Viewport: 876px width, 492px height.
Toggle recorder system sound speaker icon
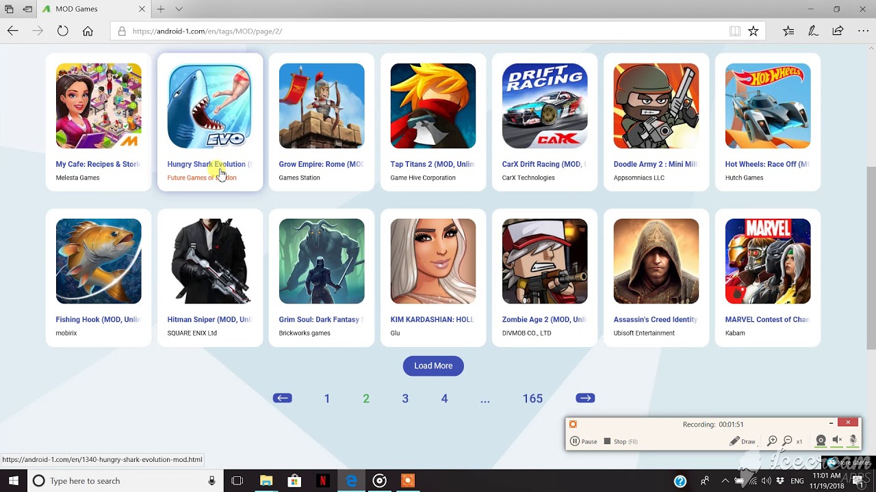(x=837, y=441)
